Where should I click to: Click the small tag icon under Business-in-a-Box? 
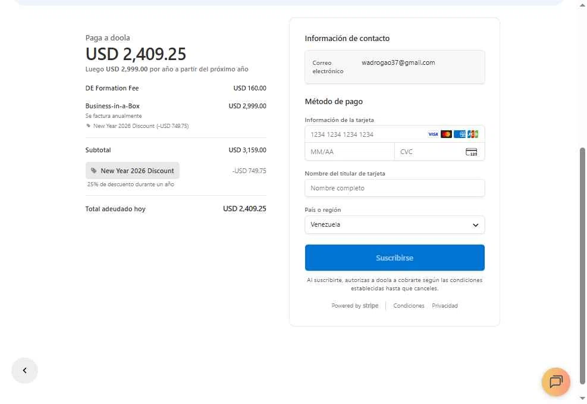click(x=89, y=126)
